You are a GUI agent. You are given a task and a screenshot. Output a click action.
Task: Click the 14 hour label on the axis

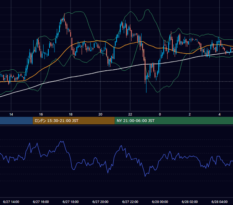(x=11, y=114)
